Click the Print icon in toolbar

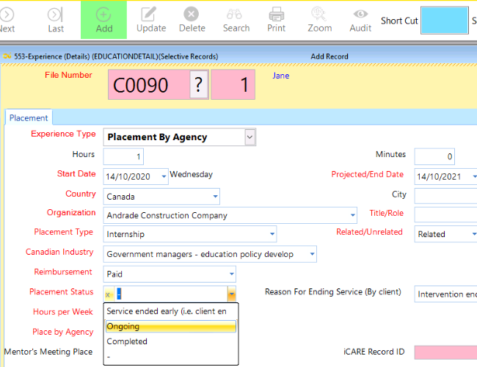tap(277, 14)
